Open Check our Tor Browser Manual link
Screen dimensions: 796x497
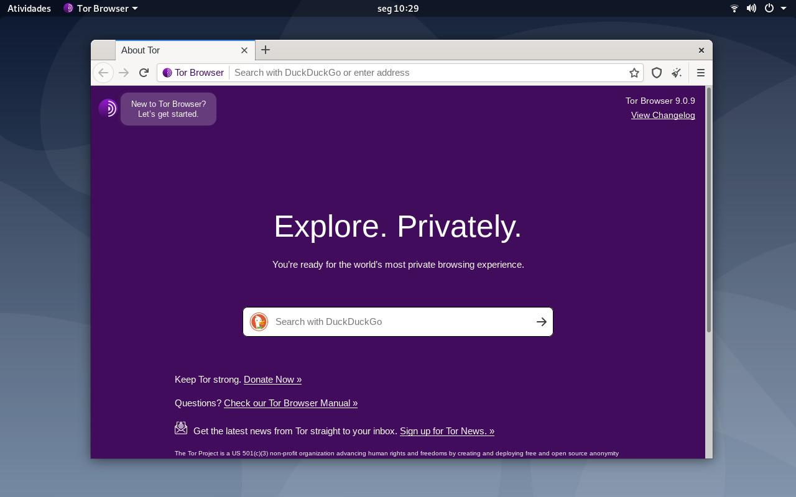tap(290, 403)
